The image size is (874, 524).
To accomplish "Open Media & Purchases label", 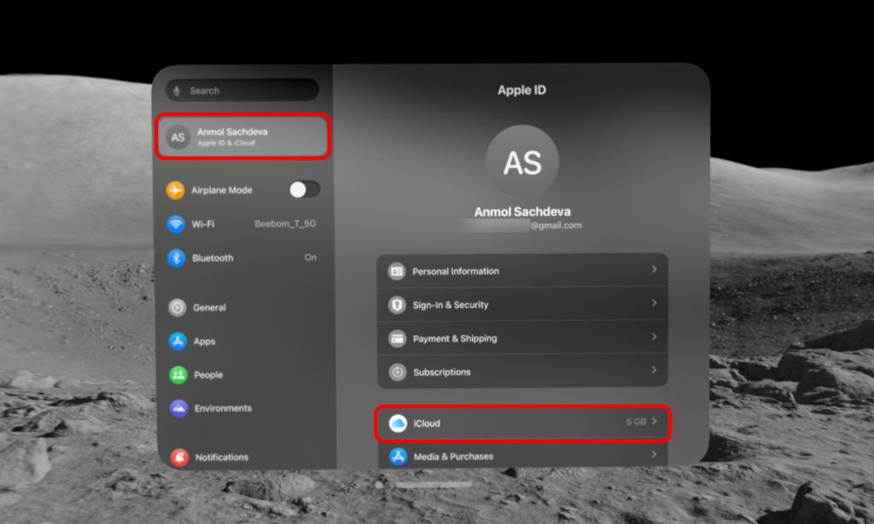I will click(x=454, y=457).
